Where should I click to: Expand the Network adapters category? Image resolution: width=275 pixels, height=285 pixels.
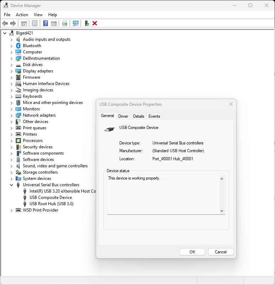click(x=11, y=115)
